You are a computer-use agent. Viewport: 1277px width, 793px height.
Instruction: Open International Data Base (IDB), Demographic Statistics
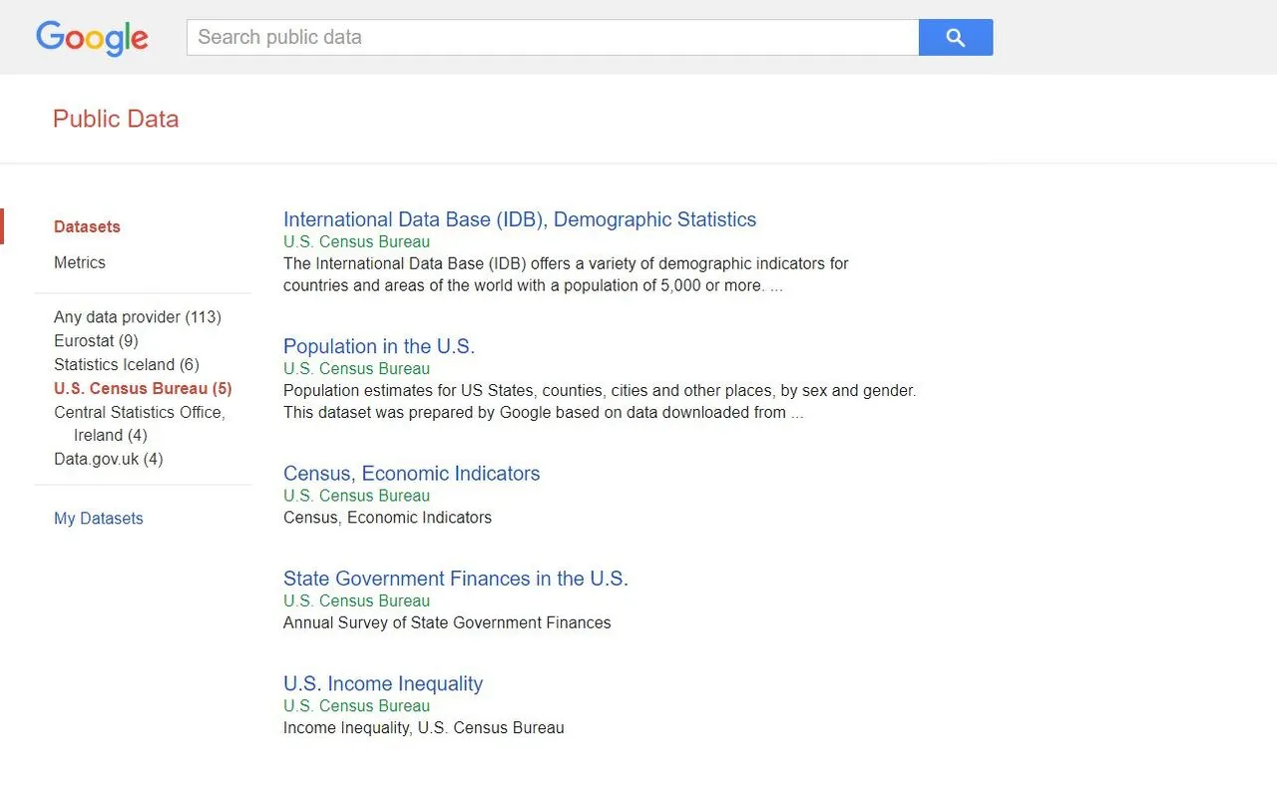click(520, 219)
